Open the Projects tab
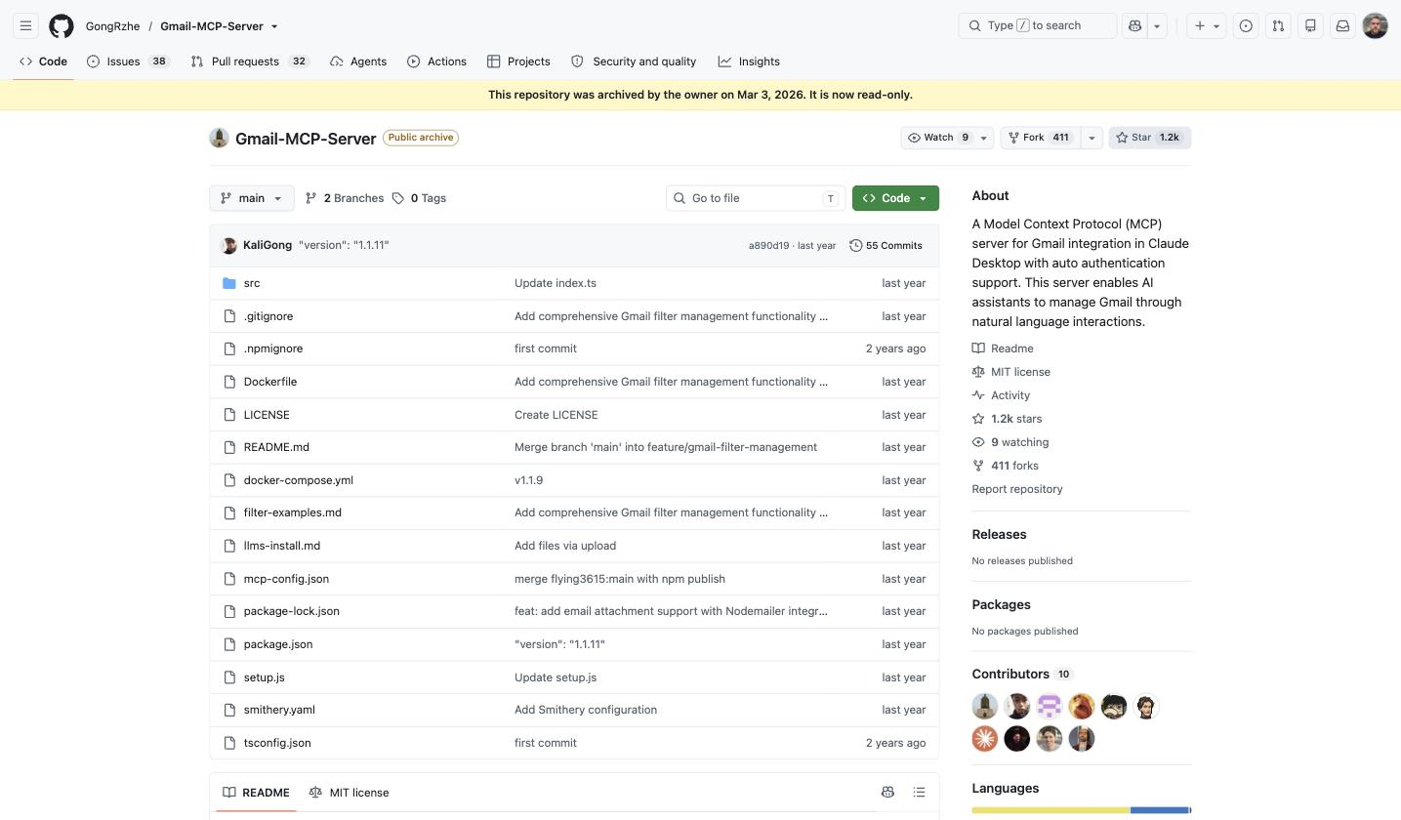 point(518,61)
